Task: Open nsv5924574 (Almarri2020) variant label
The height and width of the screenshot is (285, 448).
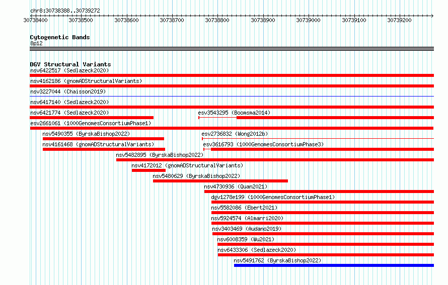Action: 247,218
